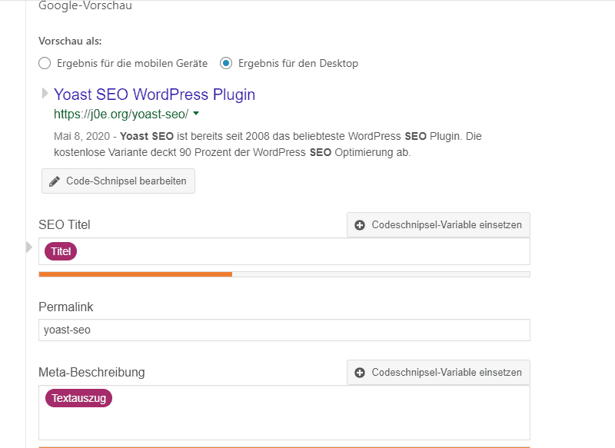The height and width of the screenshot is (448, 615).
Task: Click the collapse arrow left of the SEO Titel field
Action: click(x=28, y=248)
